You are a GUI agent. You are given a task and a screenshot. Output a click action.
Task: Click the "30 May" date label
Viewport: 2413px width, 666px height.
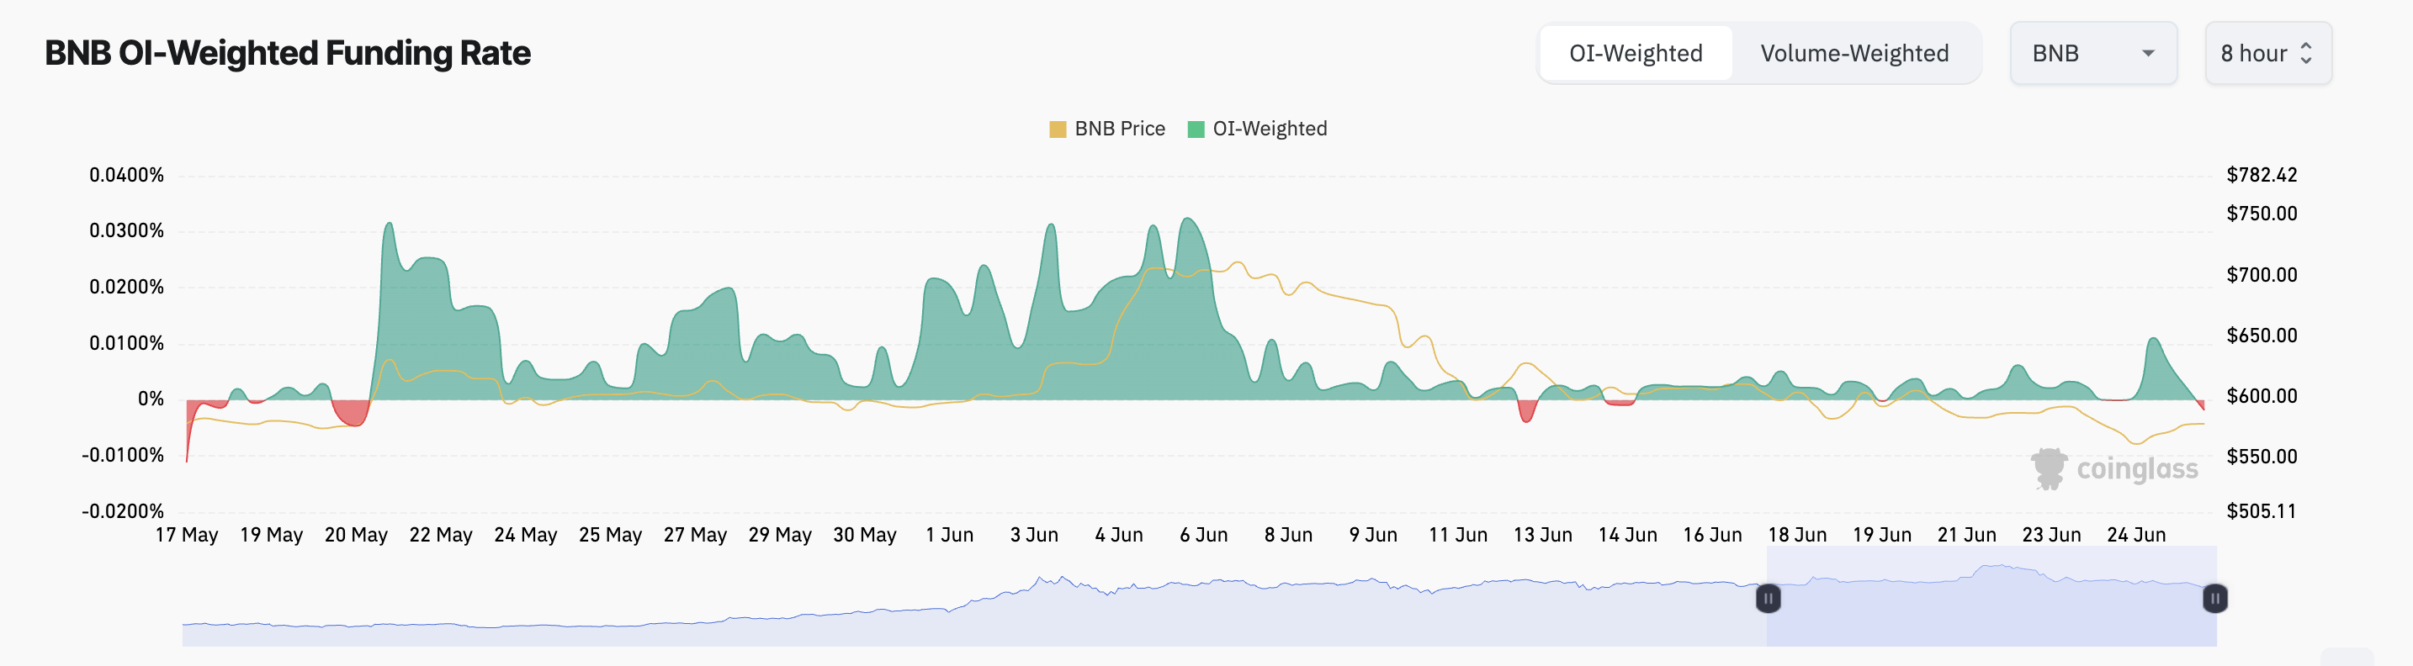[x=865, y=535]
